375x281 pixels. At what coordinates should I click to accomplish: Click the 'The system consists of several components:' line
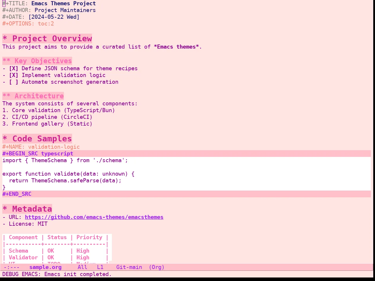(70, 104)
